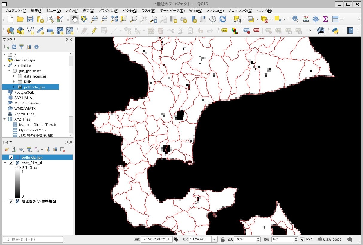Open the Field Calculator

[x=306, y=19]
